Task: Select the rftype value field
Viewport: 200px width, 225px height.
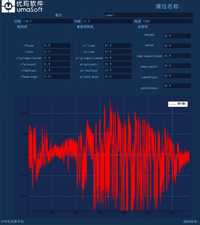Action: [57, 45]
